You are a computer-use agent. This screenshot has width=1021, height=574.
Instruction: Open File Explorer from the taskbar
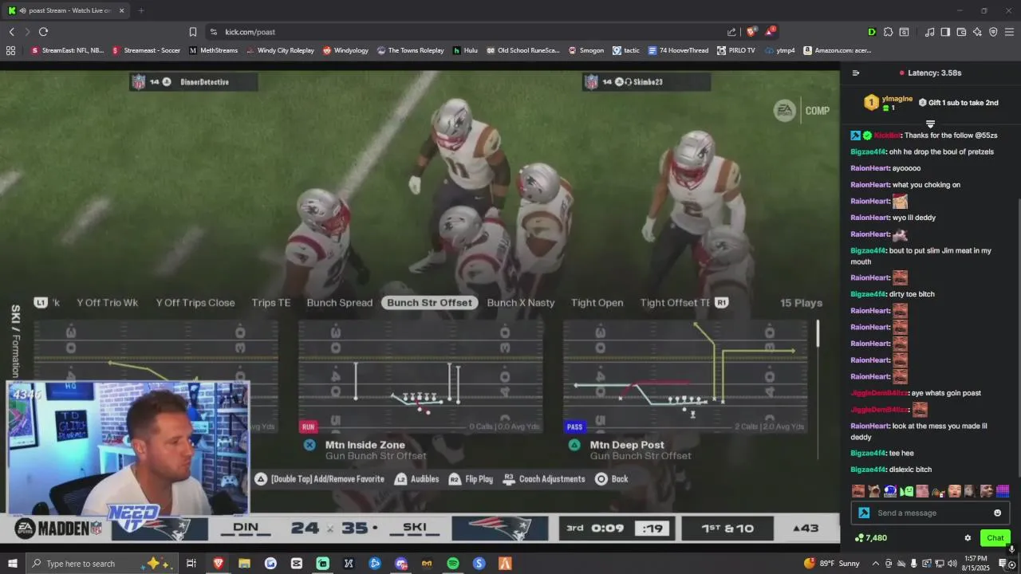(244, 564)
